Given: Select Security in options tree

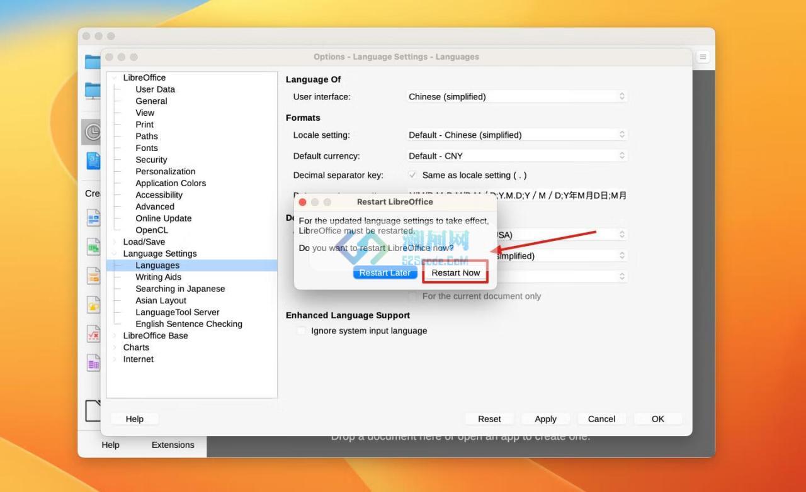Looking at the screenshot, I should pos(151,160).
